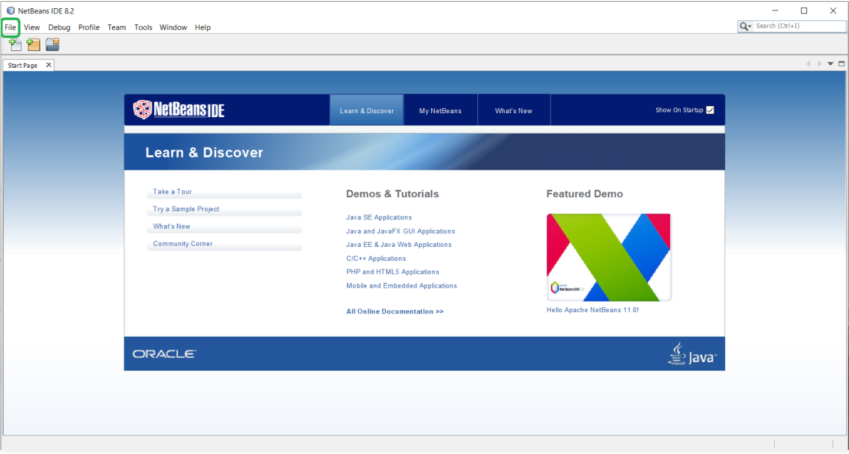The height and width of the screenshot is (454, 849).
Task: Click the Featured Demo thumbnail image
Action: [608, 257]
